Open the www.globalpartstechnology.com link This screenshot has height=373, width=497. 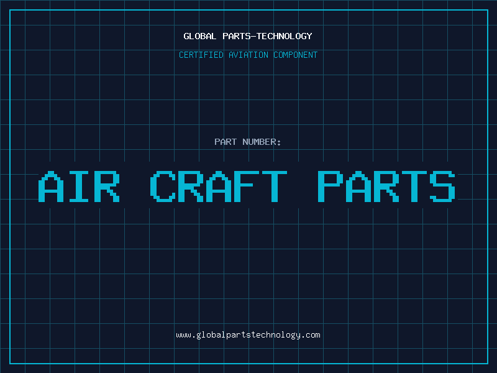(248, 335)
